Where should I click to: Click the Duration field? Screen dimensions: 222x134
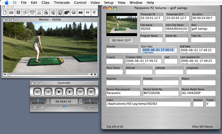point(204,18)
